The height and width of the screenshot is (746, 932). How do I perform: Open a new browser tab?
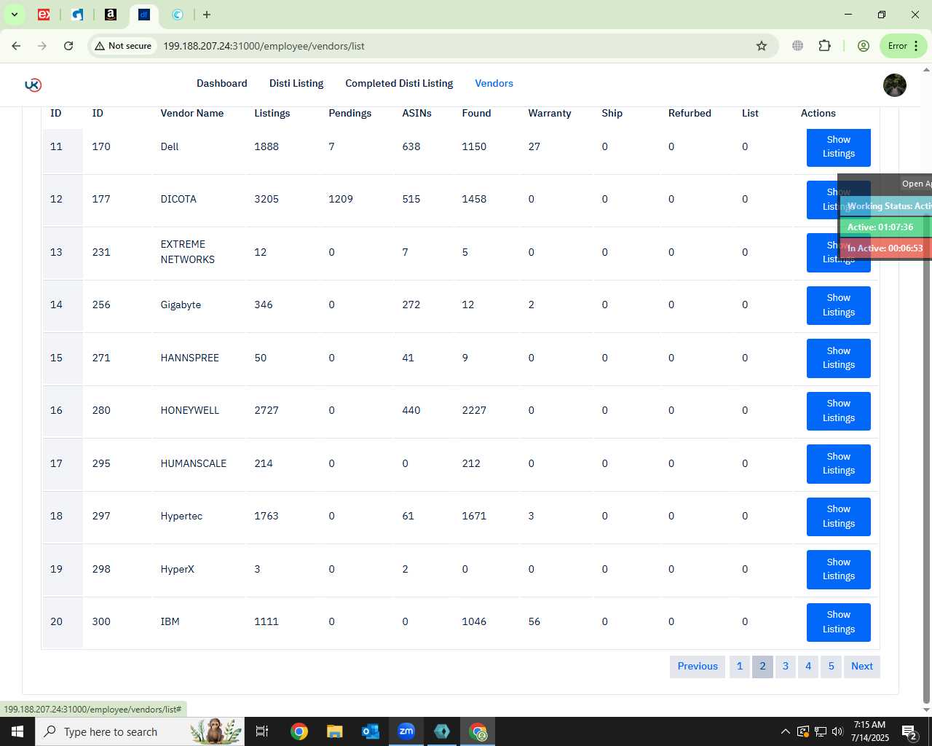pyautogui.click(x=207, y=15)
